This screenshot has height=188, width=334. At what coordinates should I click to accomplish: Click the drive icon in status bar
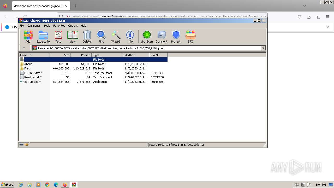click(x=21, y=145)
